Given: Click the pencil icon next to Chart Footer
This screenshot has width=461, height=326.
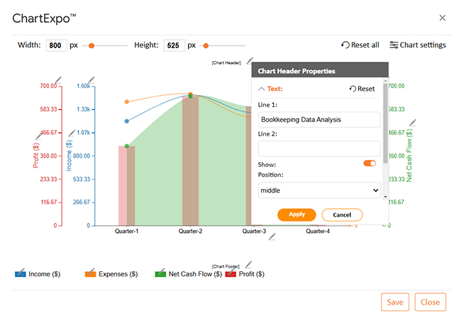Looking at the screenshot, I should click(248, 264).
